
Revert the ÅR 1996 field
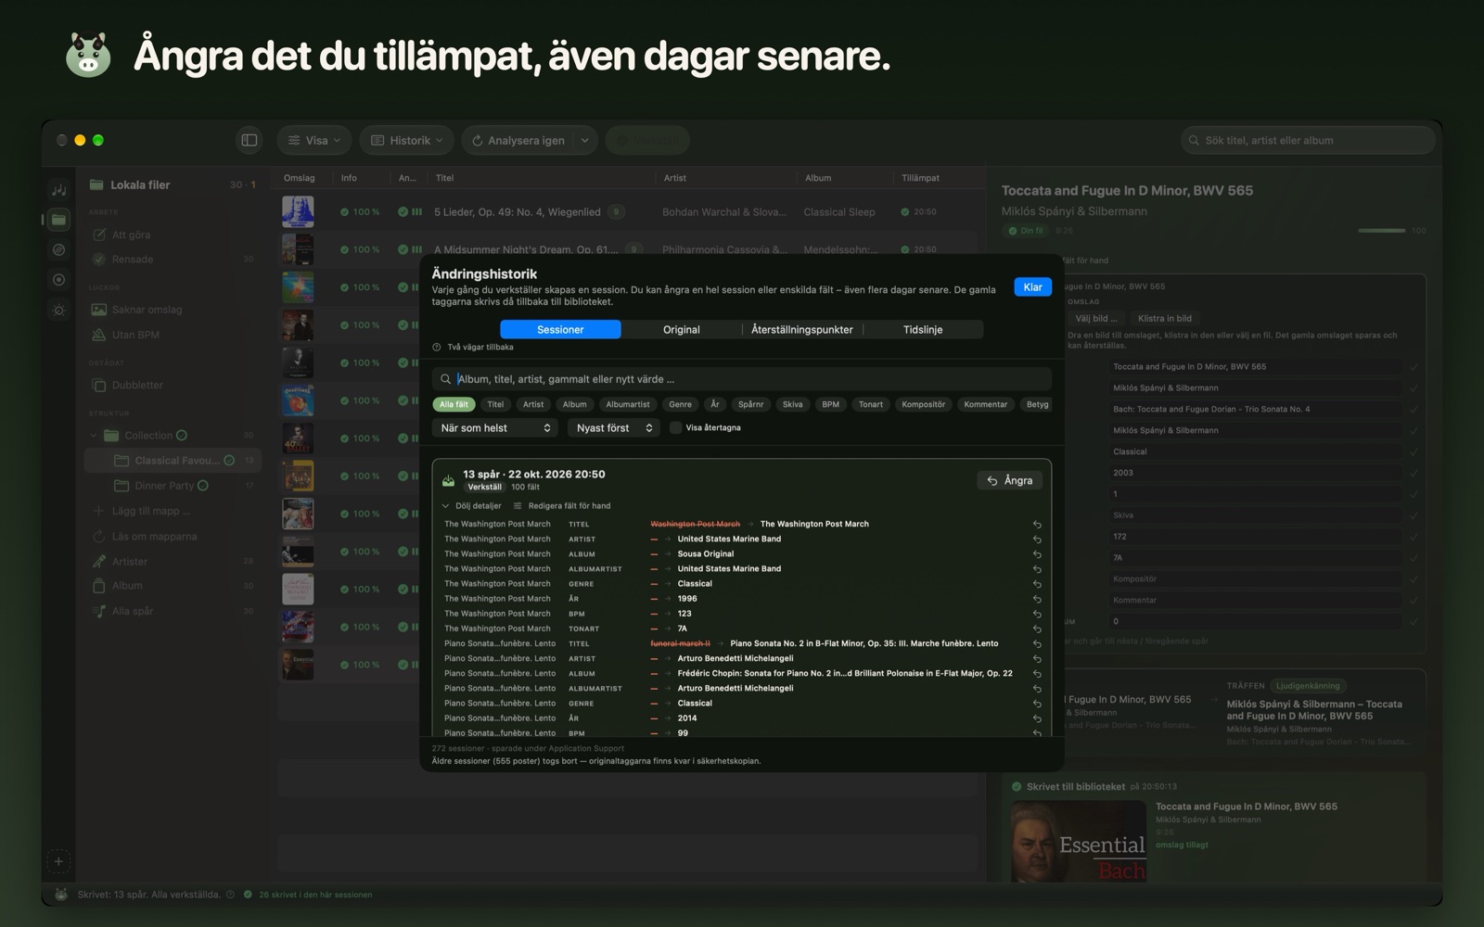pos(1037,599)
